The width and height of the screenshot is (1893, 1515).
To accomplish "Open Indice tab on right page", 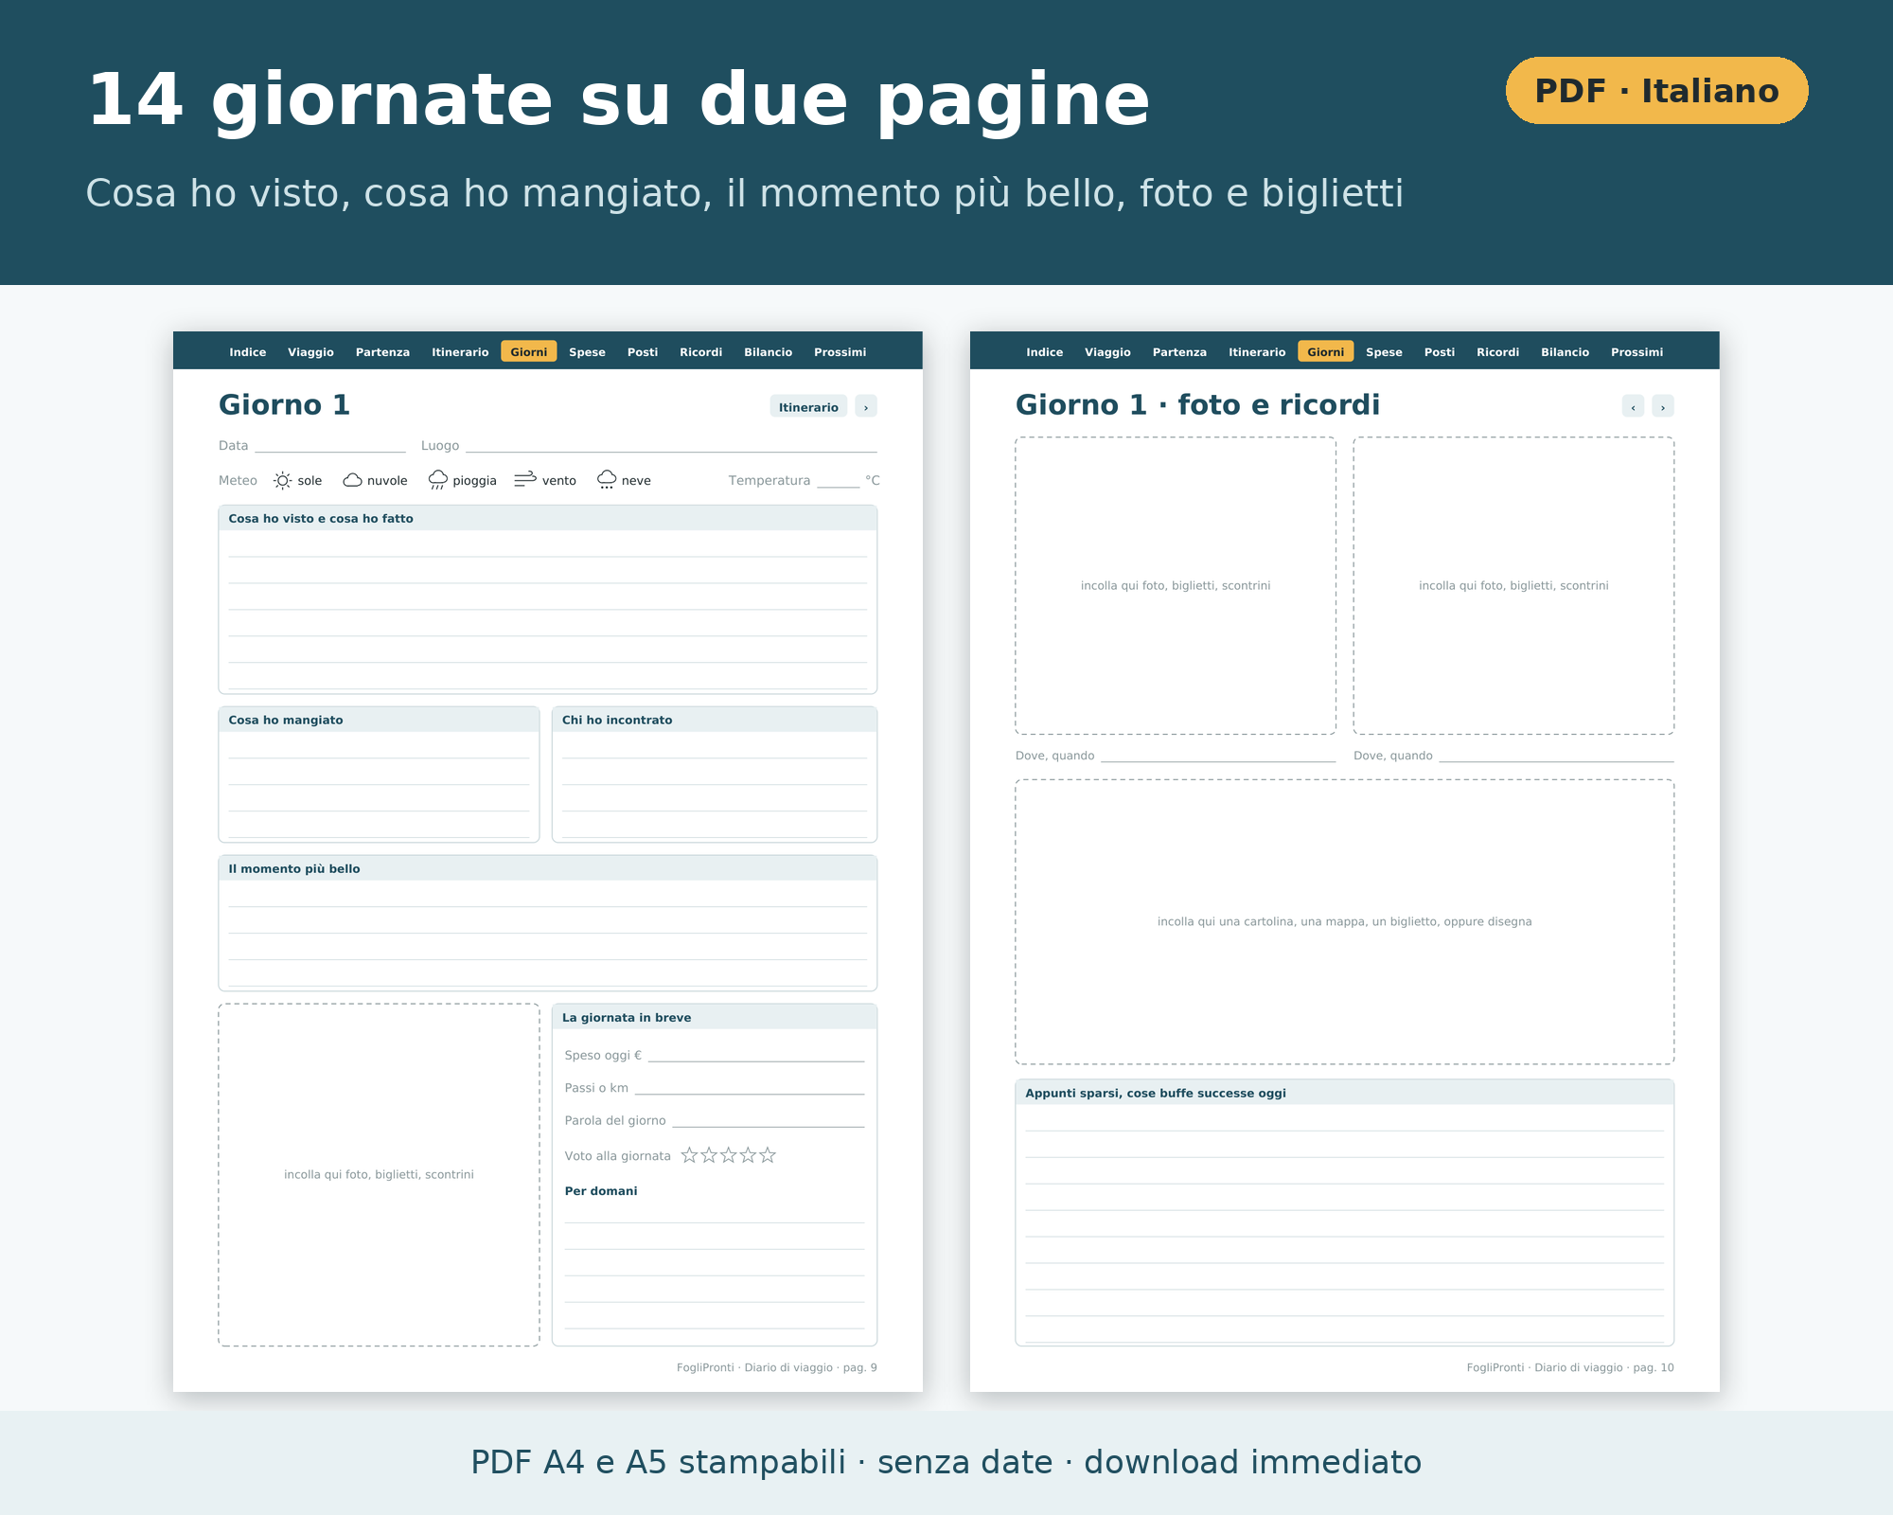I will pos(1044,352).
